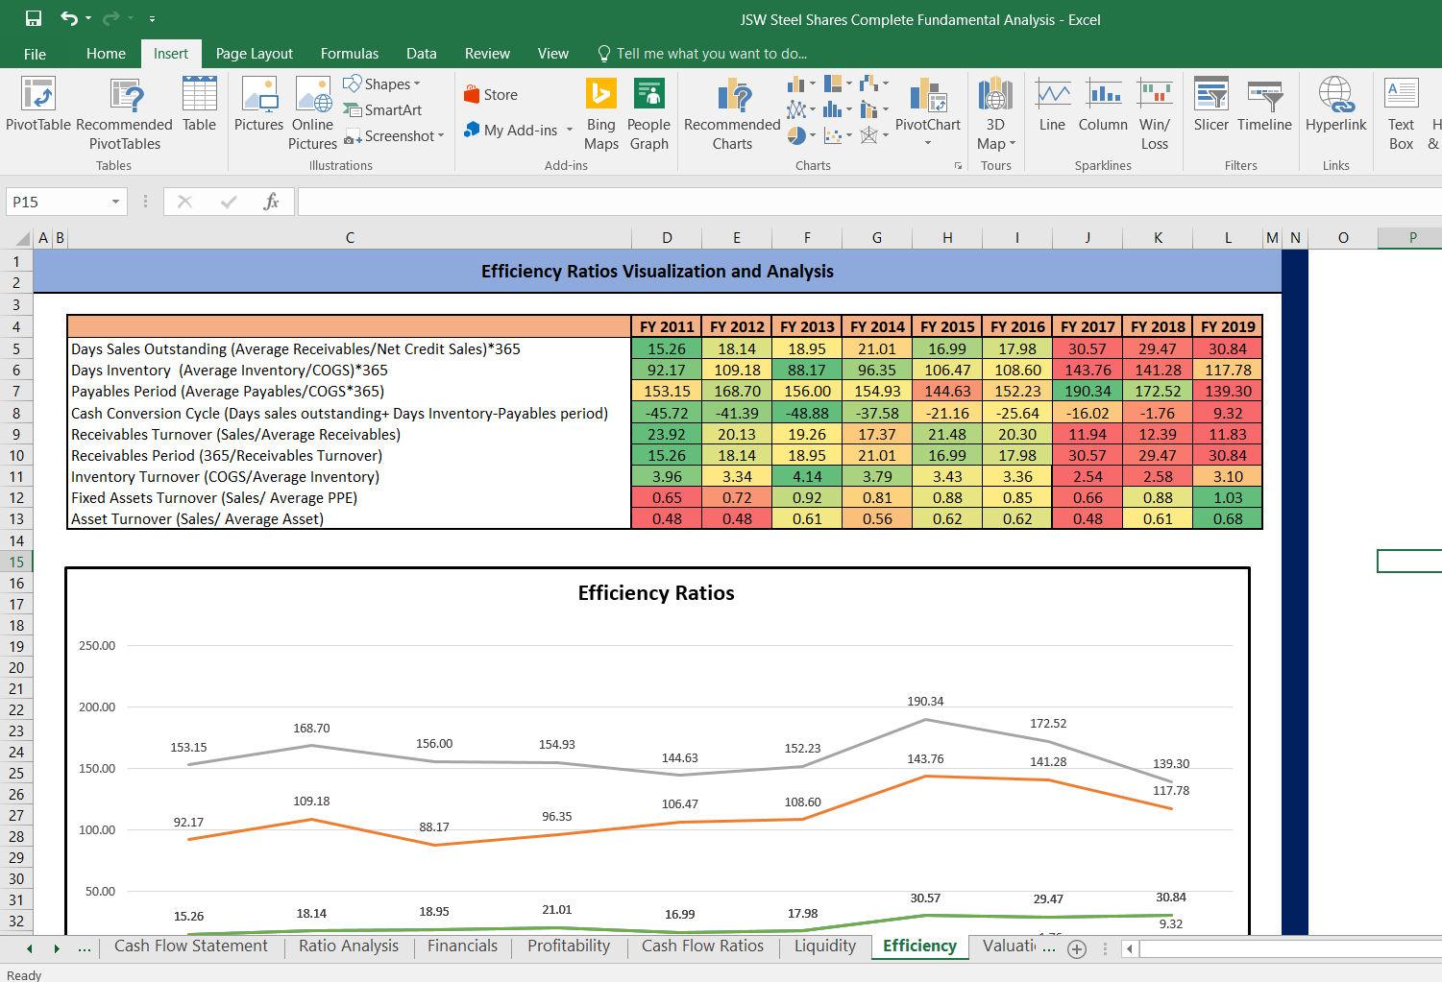Image resolution: width=1442 pixels, height=982 pixels.
Task: Select cell with value 190.34 in table
Action: point(1088,392)
